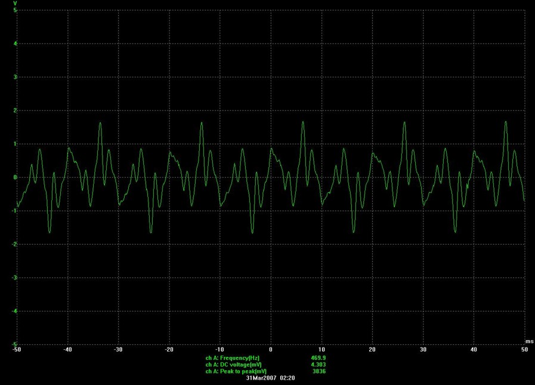Click the 3 voltage axis tick label
This screenshot has height=385, width=535.
tap(15, 77)
